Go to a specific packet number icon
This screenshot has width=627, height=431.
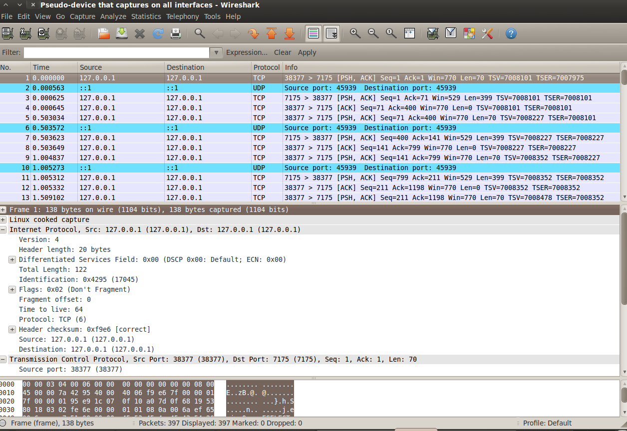254,33
